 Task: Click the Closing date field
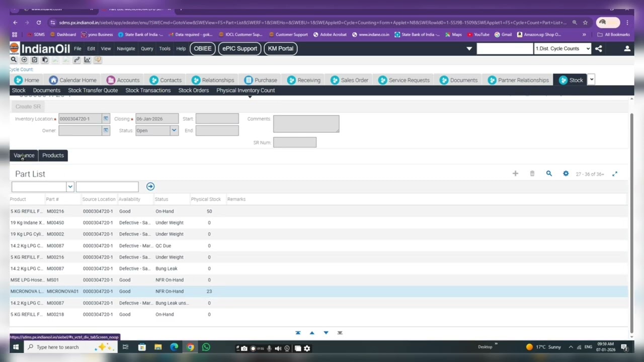click(156, 119)
